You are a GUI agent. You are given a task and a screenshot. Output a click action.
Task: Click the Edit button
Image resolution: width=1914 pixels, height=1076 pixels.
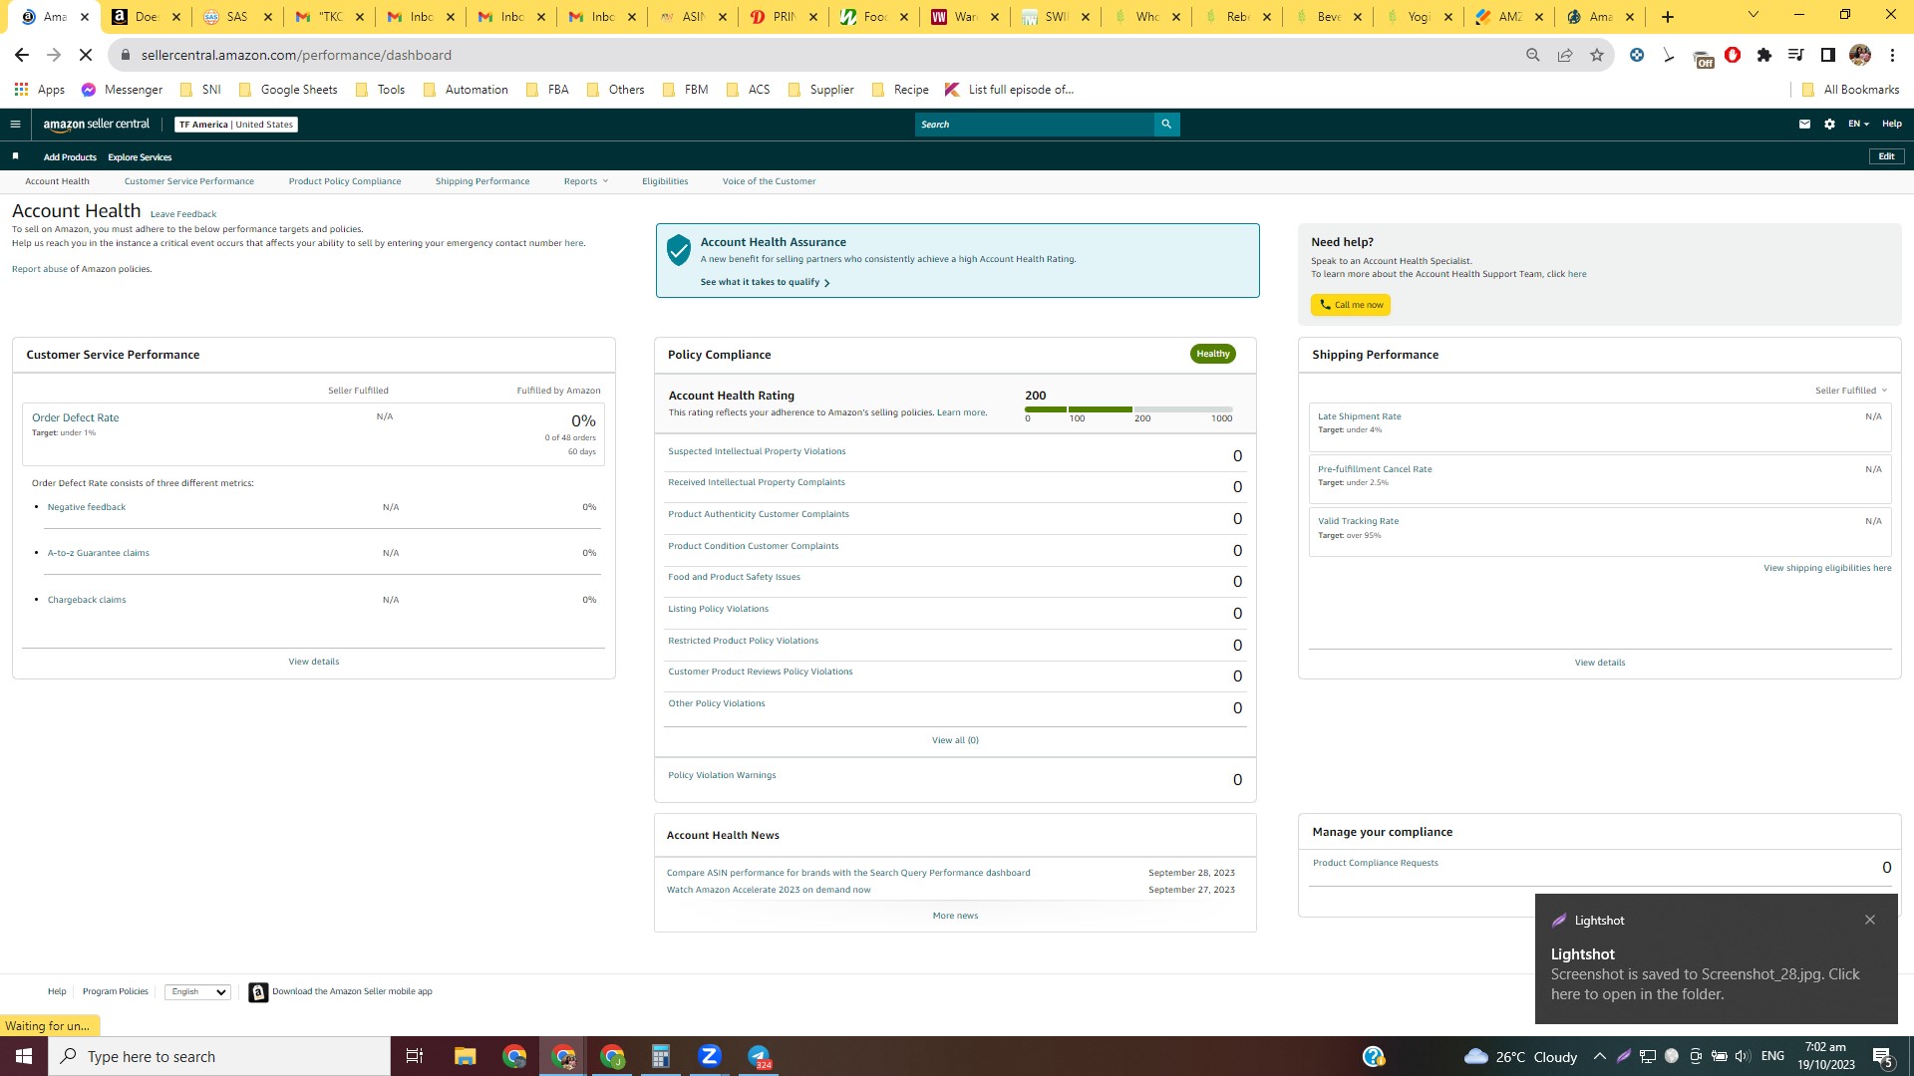click(1886, 156)
